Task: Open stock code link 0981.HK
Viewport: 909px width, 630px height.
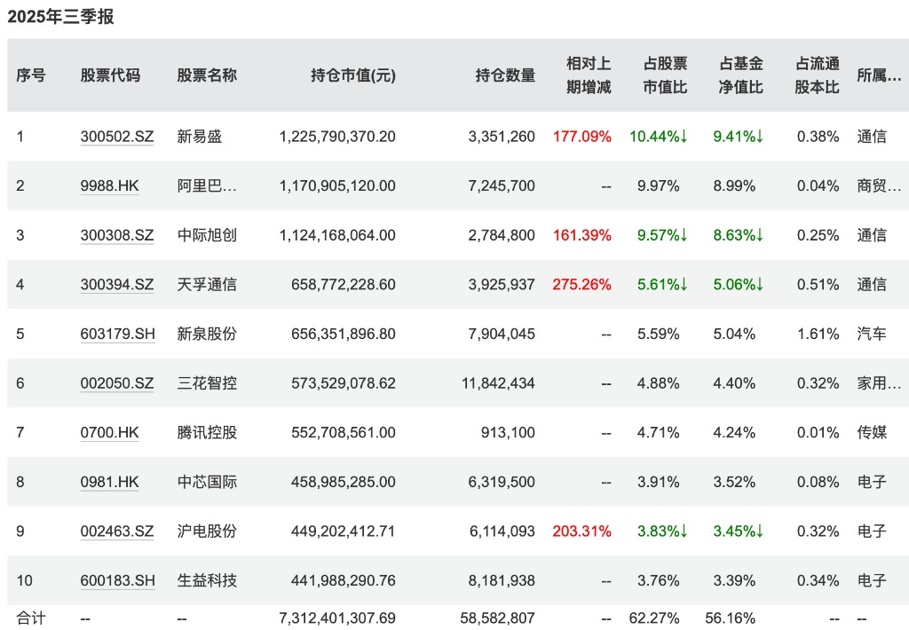Action: pos(109,482)
